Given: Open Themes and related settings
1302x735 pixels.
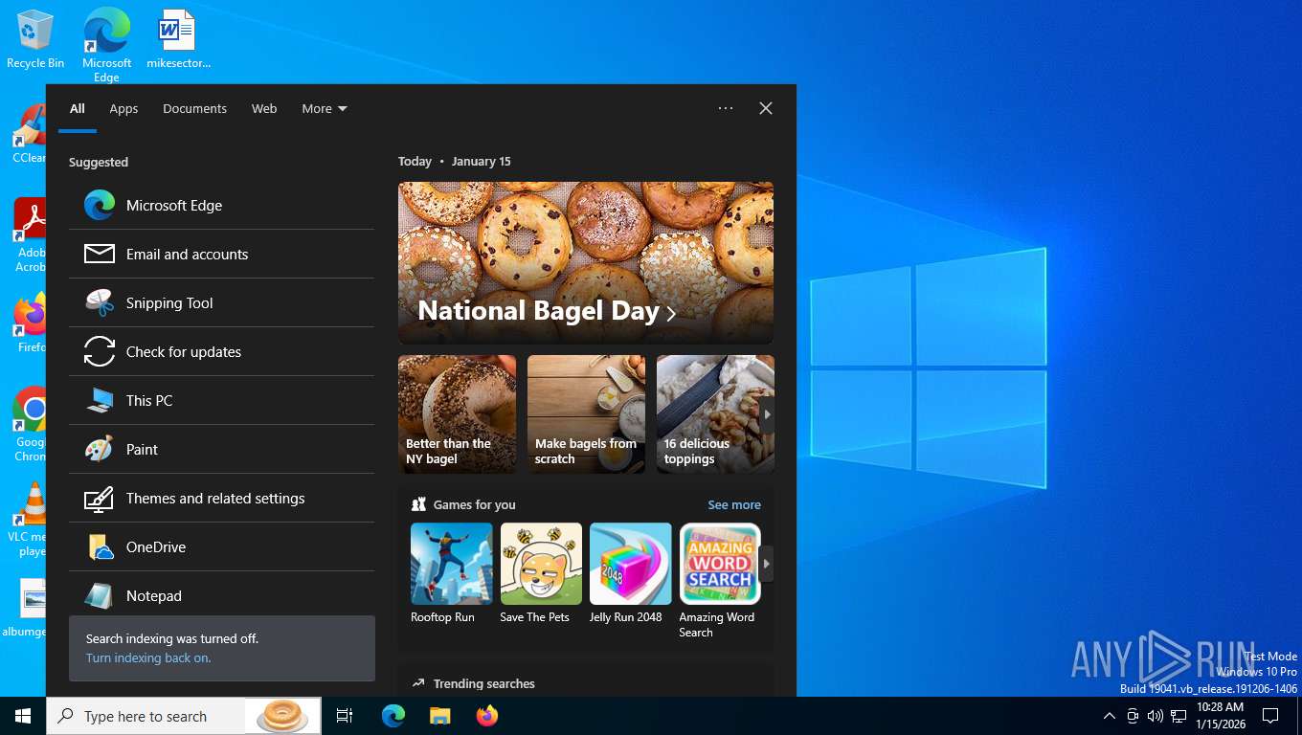Looking at the screenshot, I should [x=221, y=498].
